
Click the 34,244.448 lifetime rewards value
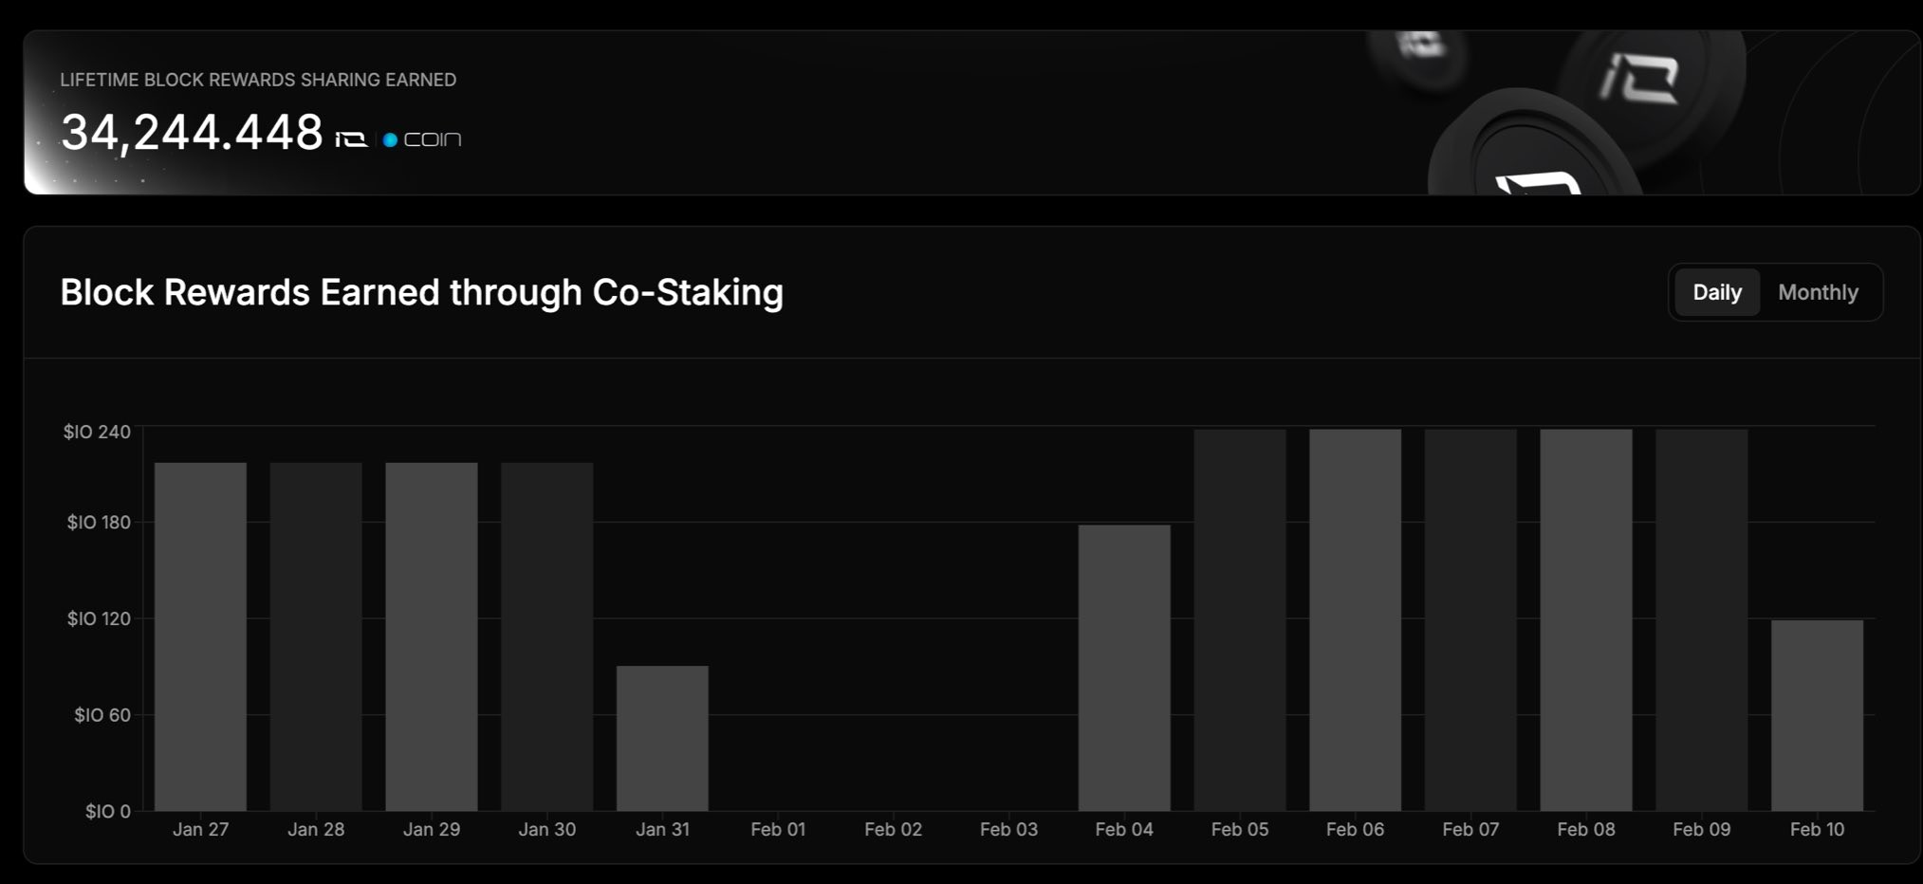tap(192, 132)
